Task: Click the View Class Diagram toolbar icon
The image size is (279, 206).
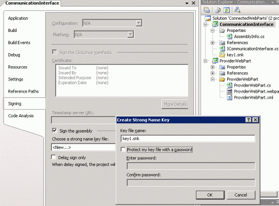Action: 237,10
